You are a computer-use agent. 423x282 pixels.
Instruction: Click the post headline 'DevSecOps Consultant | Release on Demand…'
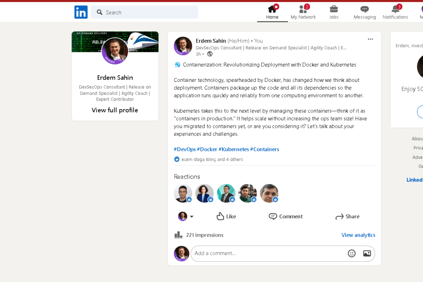click(271, 48)
